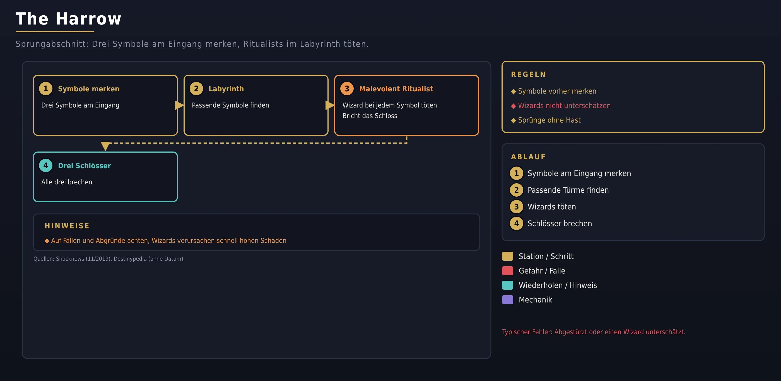Click the Sprungabschnitt subtitle line
The width and height of the screenshot is (781, 381).
coord(192,44)
